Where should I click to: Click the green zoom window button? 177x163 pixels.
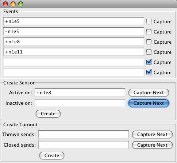click(x=21, y=4)
